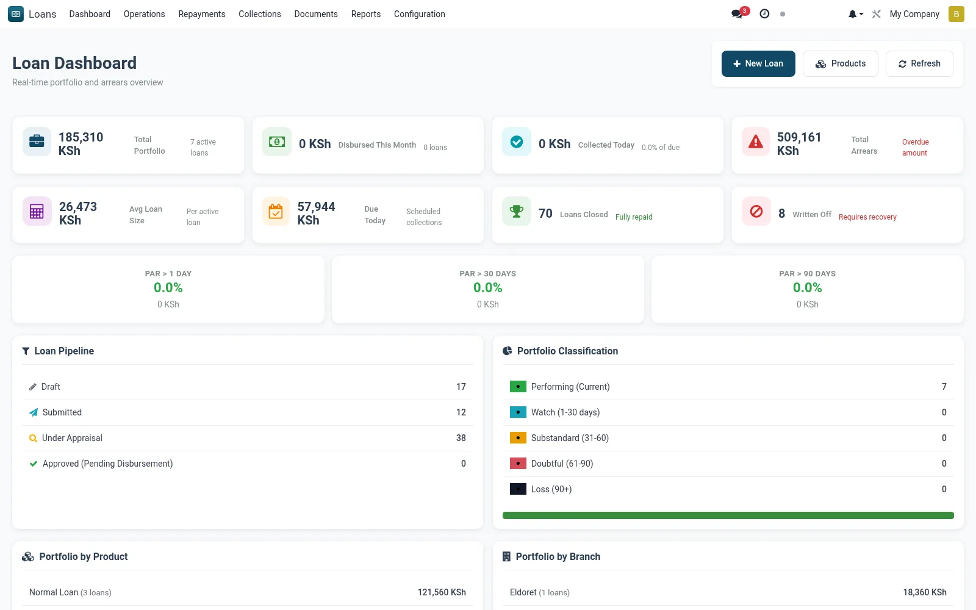
Task: Open the Repayments menu
Action: [x=202, y=14]
